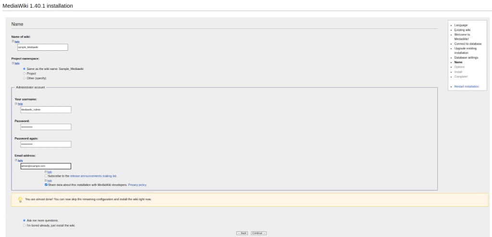This screenshot has height=237, width=492.
Task: Expand help above the Subscribe checkbox
Action: 49,172
